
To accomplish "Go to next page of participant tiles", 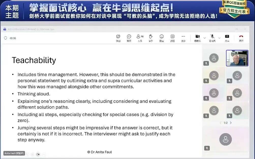I will 231,123.
